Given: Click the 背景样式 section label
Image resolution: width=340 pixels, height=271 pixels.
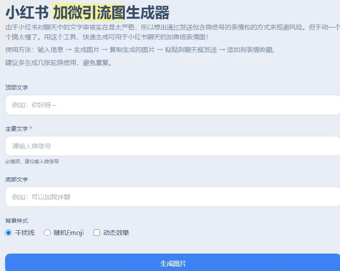Looking at the screenshot, I should tap(16, 220).
